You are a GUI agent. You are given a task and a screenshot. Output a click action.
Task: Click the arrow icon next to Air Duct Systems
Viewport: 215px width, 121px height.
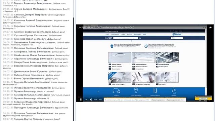[157, 67]
